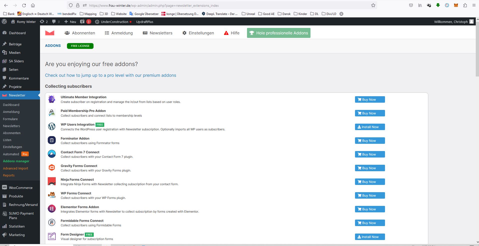Click UpdraftPlus in admin bar
The width and height of the screenshot is (479, 246).
(x=145, y=22)
